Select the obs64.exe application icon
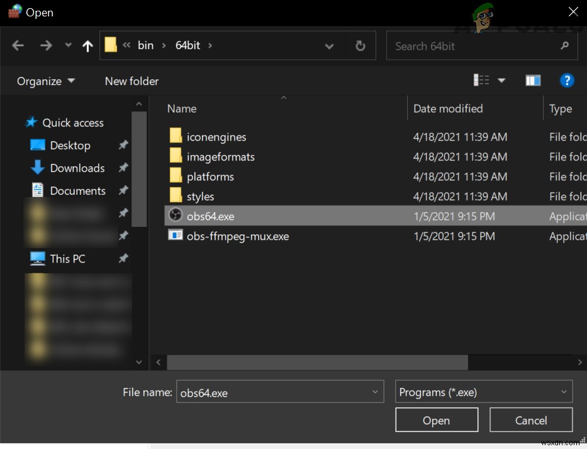Image resolution: width=587 pixels, height=449 pixels. pyautogui.click(x=175, y=215)
